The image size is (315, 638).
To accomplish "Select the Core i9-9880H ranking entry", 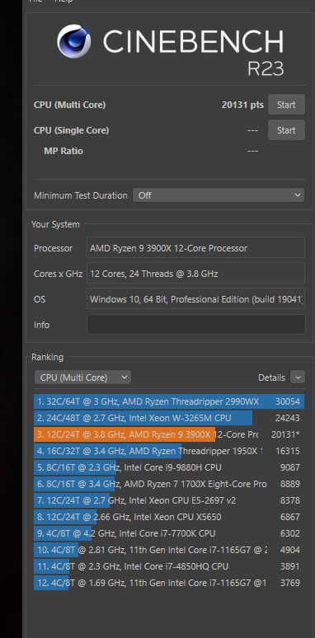I will 169,467.
